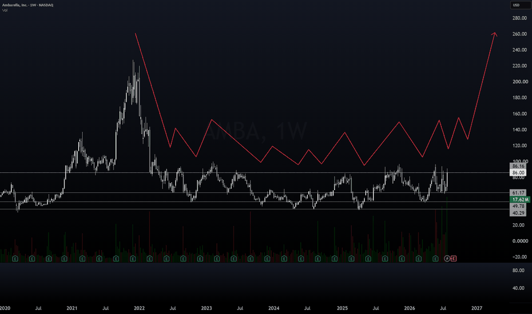
Task: Select the 86.16 price label
Action: click(518, 166)
